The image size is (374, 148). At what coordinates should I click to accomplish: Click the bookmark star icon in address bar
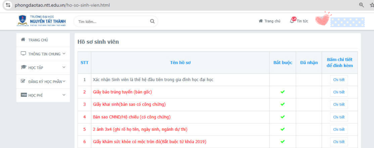372,5
